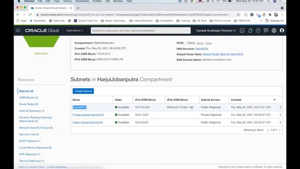This screenshot has width=300, height=169.
Task: Open the SubnetIPV6 subnet link
Action: (80, 108)
